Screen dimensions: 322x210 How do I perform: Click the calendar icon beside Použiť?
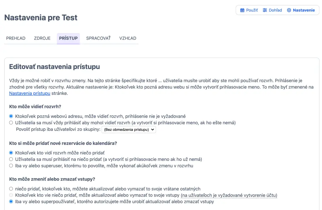click(x=242, y=10)
